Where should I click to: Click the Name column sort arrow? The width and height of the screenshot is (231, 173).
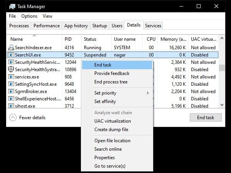pyautogui.click(x=35, y=35)
